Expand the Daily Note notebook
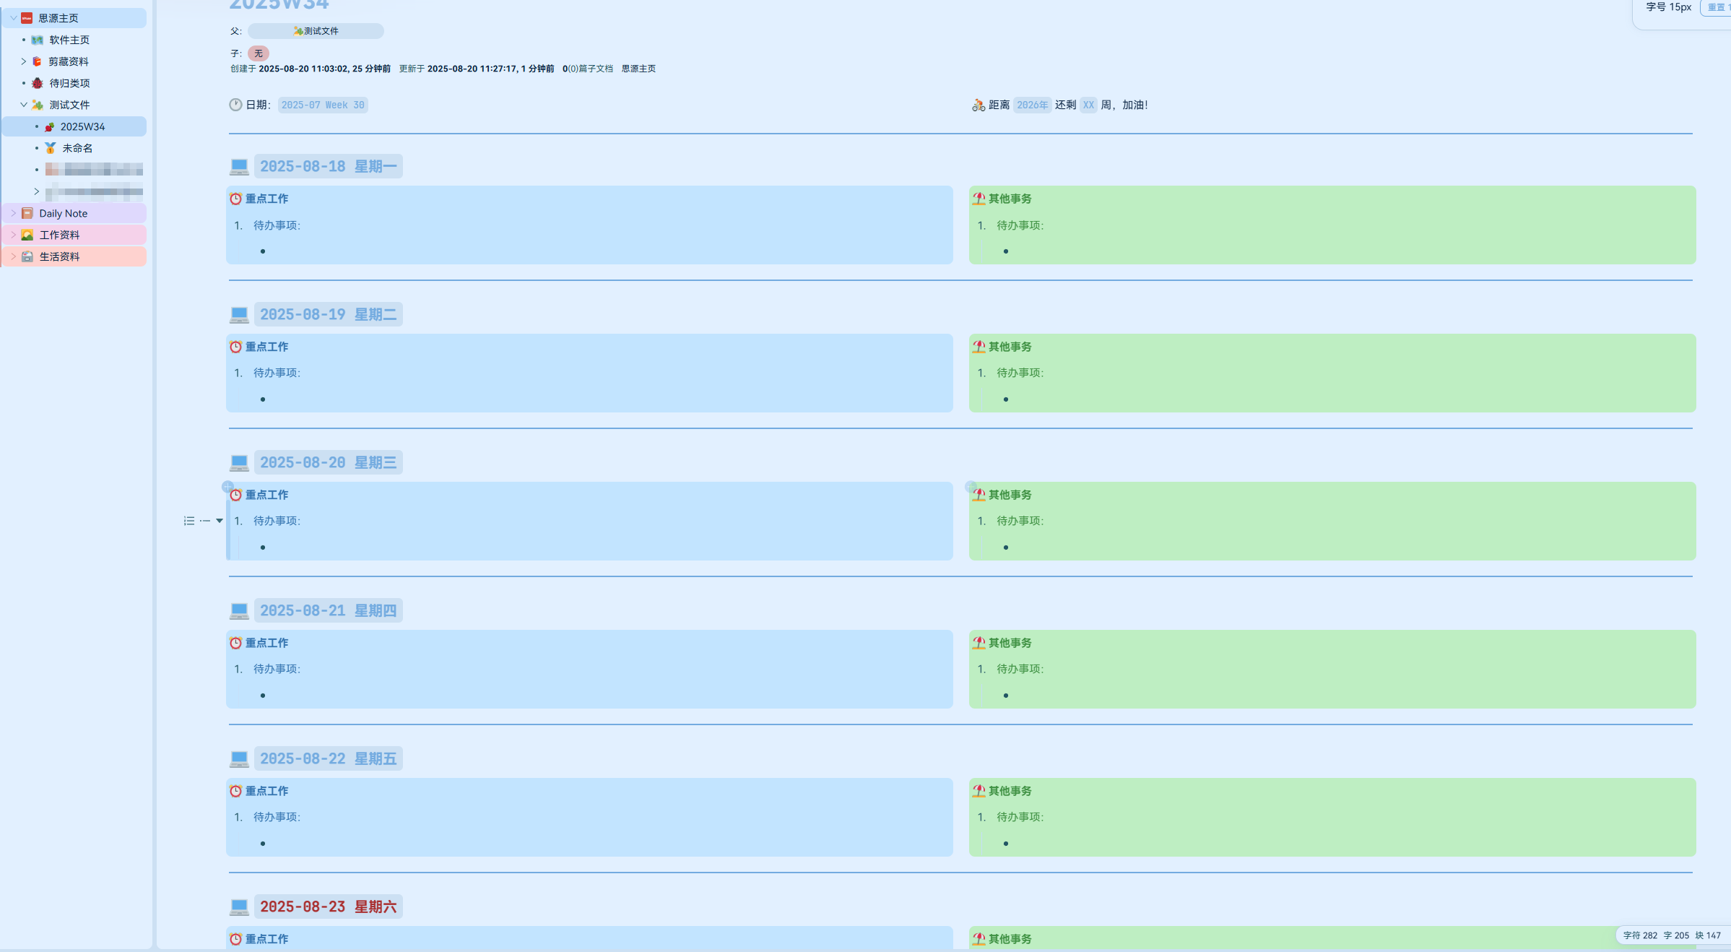The height and width of the screenshot is (952, 1731). coord(13,213)
